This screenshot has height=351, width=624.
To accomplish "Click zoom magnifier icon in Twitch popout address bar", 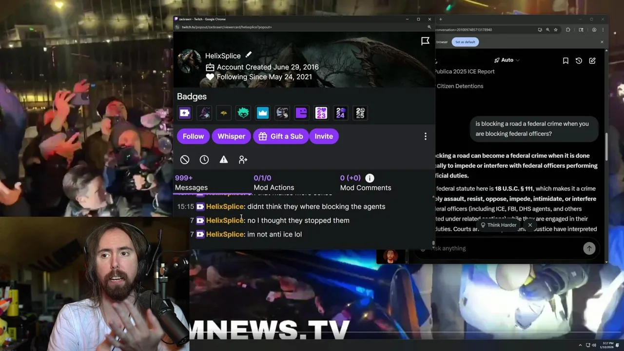I will pos(429,27).
